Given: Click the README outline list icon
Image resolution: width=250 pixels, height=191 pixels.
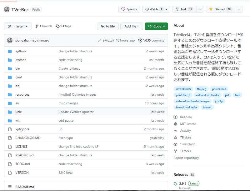Looking at the screenshot, I should 10,187.
